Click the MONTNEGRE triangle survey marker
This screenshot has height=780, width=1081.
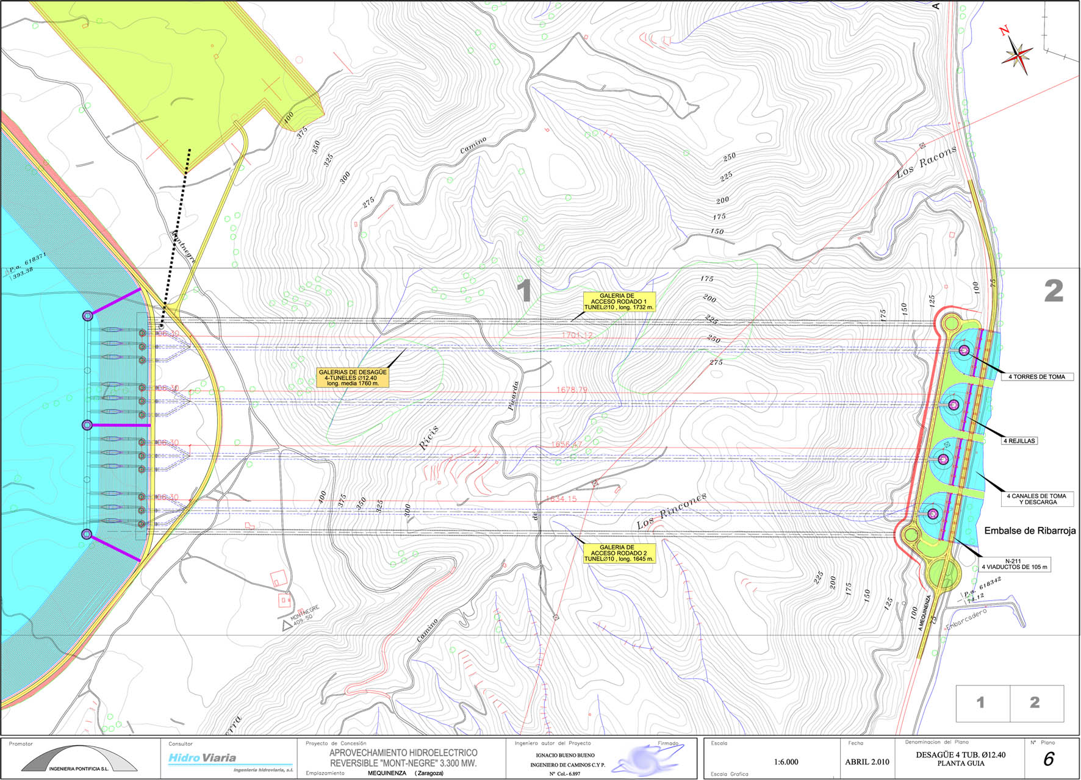287,625
